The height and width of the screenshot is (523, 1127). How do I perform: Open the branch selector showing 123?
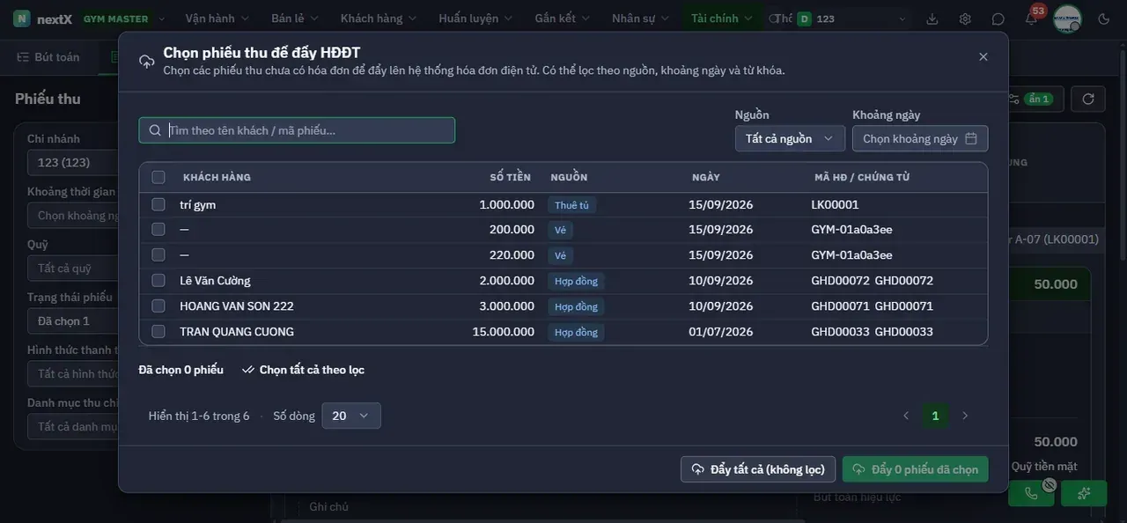[x=851, y=18]
